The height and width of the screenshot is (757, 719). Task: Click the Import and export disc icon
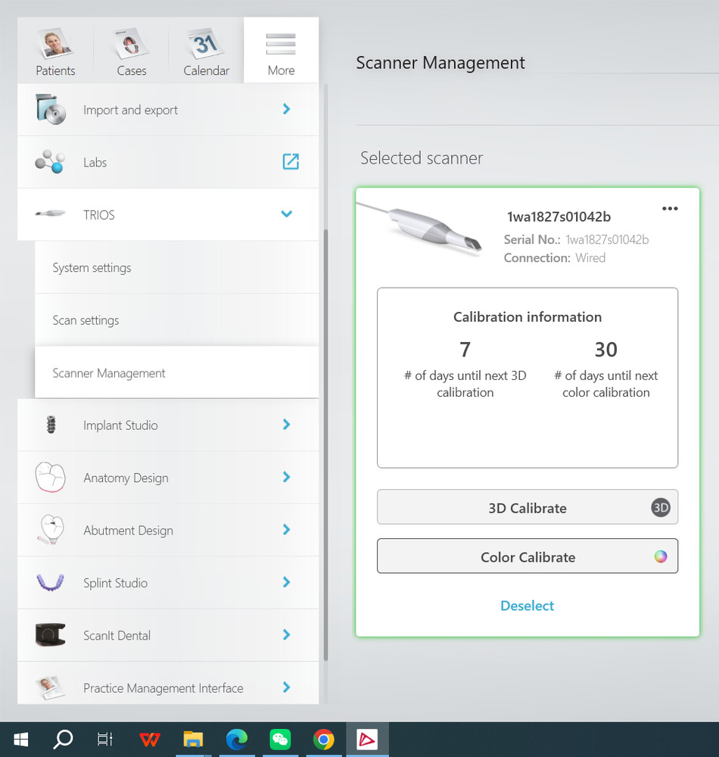pyautogui.click(x=50, y=110)
